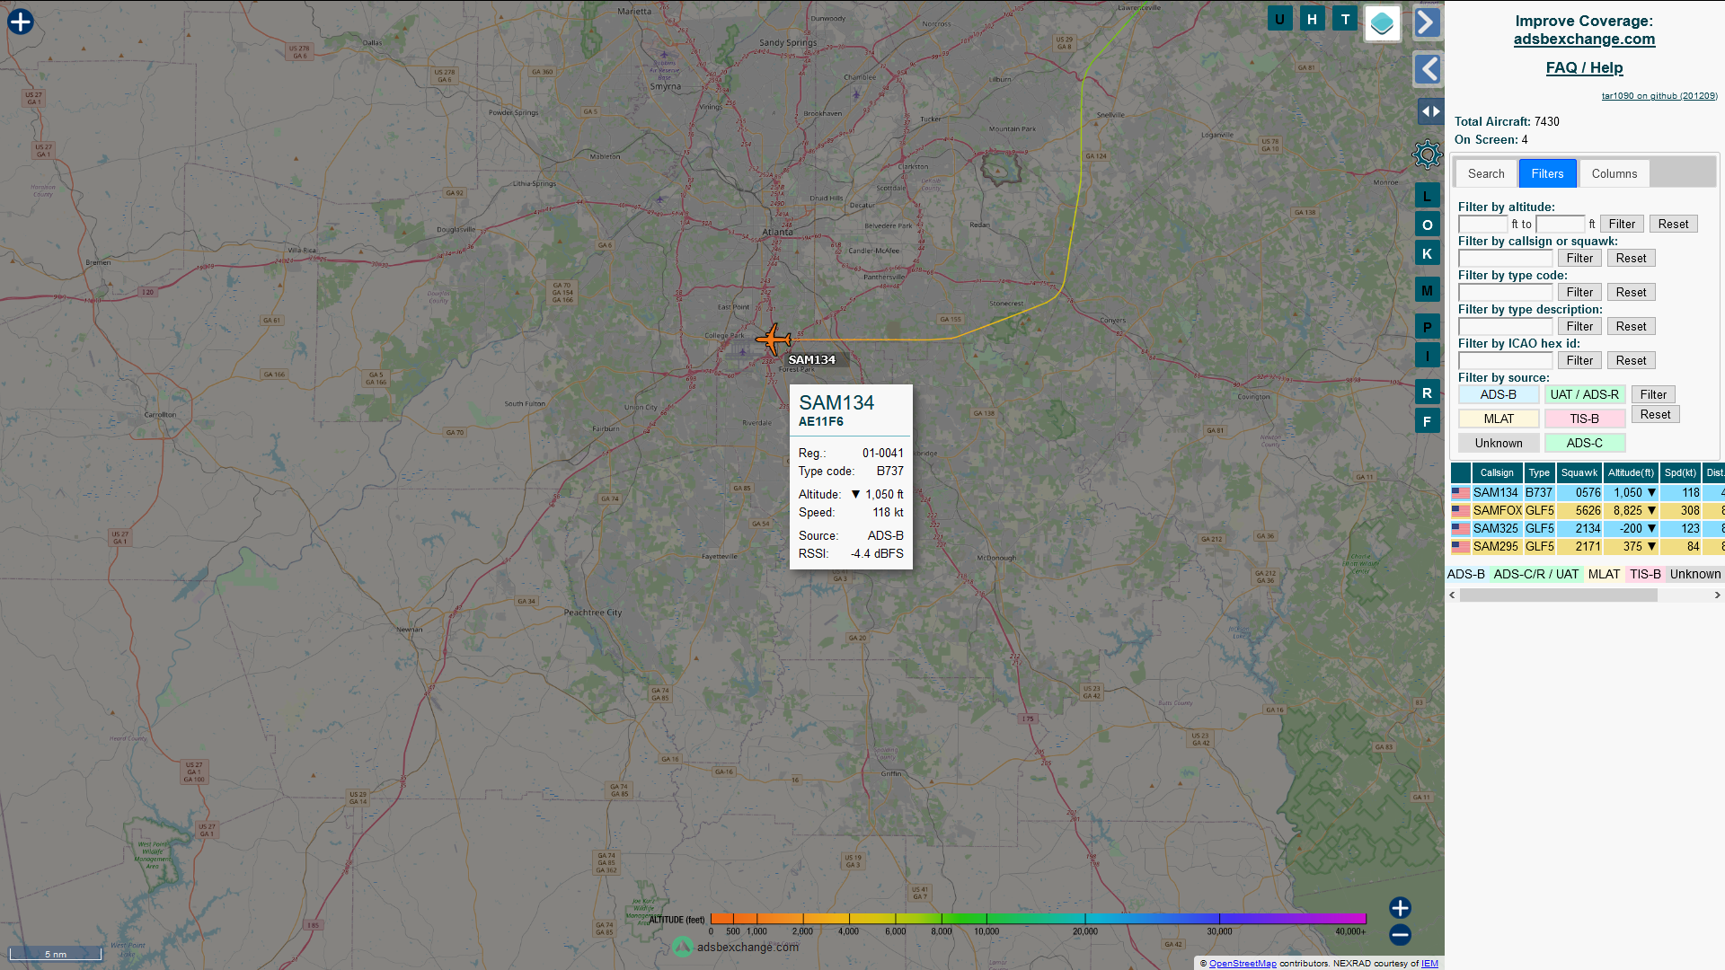Click the F map option button
The image size is (1725, 970).
click(1427, 421)
